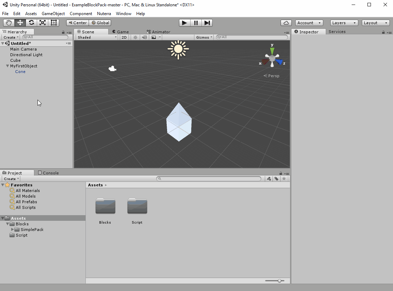Select the Blocks folder thumbnail
The height and width of the screenshot is (291, 393).
pyautogui.click(x=105, y=206)
